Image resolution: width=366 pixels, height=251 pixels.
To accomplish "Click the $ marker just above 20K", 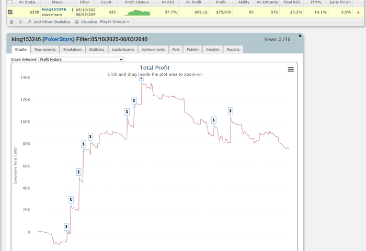I will pos(71,200).
